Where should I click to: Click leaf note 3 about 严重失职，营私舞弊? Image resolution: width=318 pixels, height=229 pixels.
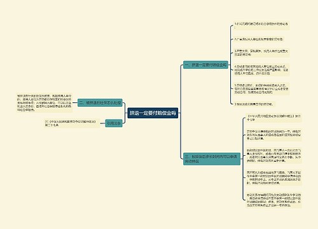pos(261,53)
